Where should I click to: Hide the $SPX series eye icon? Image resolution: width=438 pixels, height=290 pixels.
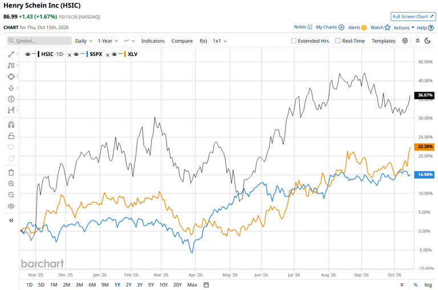click(x=76, y=54)
